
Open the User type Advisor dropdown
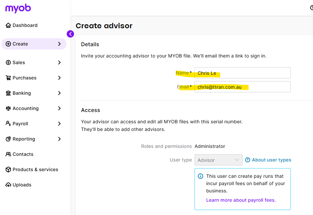click(x=218, y=160)
